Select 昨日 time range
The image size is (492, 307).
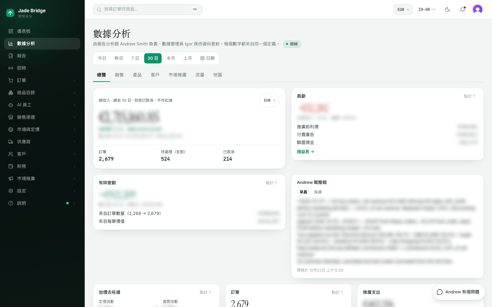tap(119, 58)
